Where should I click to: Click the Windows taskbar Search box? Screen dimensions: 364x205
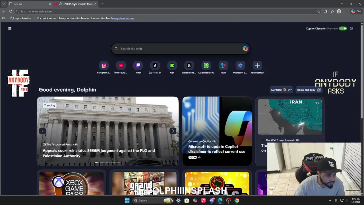pyautogui.click(x=153, y=200)
